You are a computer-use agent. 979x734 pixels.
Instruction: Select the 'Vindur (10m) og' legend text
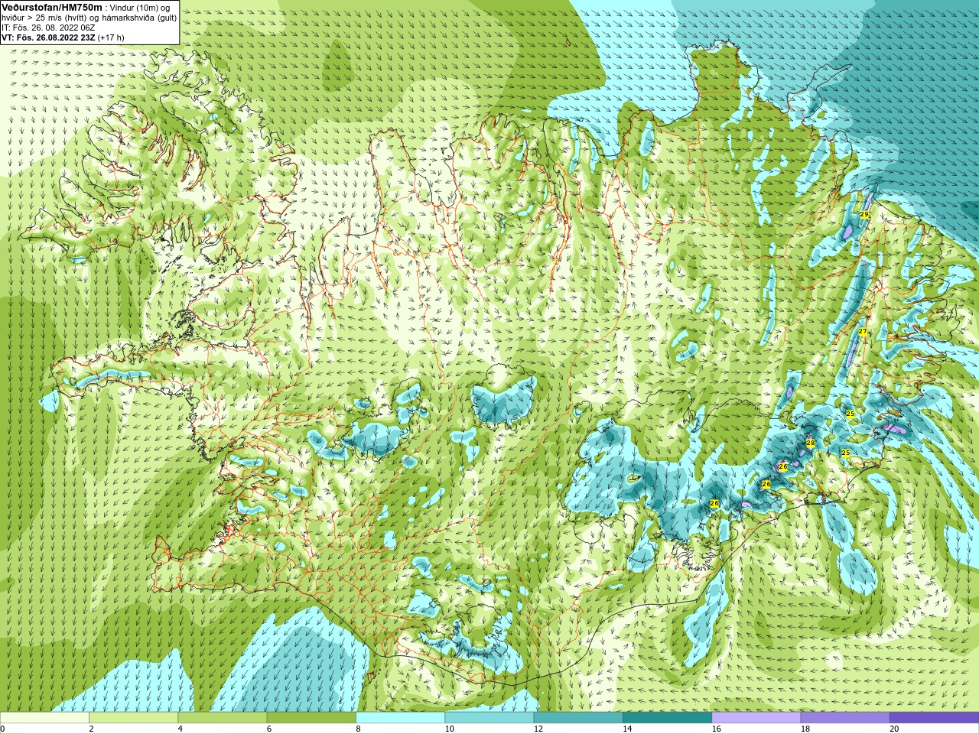(x=141, y=7)
